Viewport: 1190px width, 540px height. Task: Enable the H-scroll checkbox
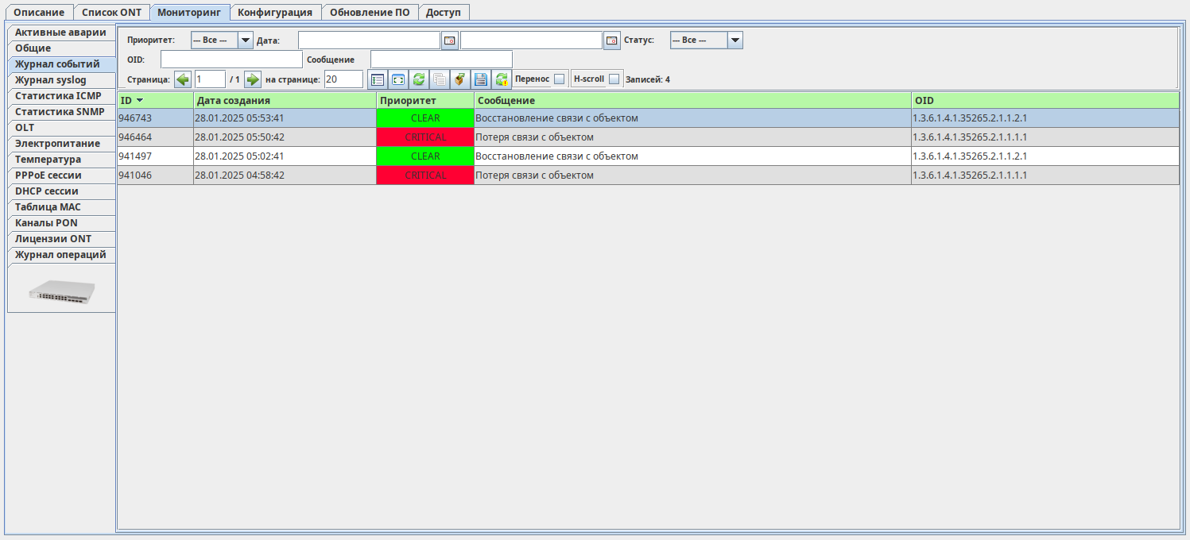[614, 79]
